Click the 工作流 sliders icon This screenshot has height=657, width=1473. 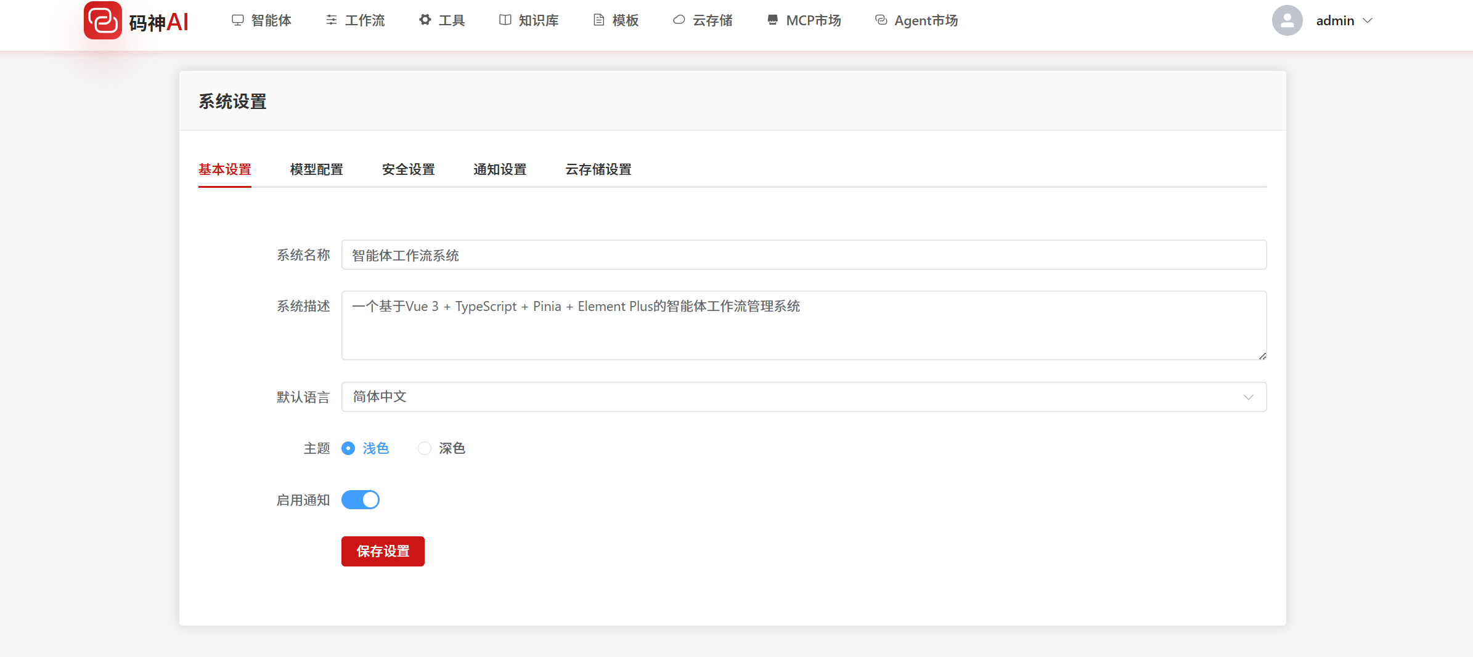tap(331, 20)
